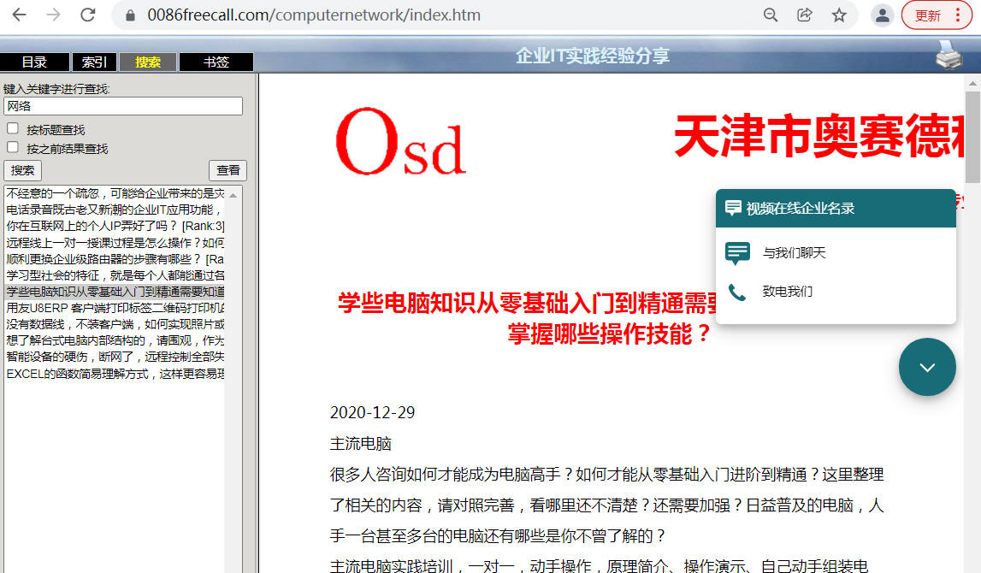The image size is (981, 573).
Task: Bookmark this page with star icon
Action: tap(839, 15)
